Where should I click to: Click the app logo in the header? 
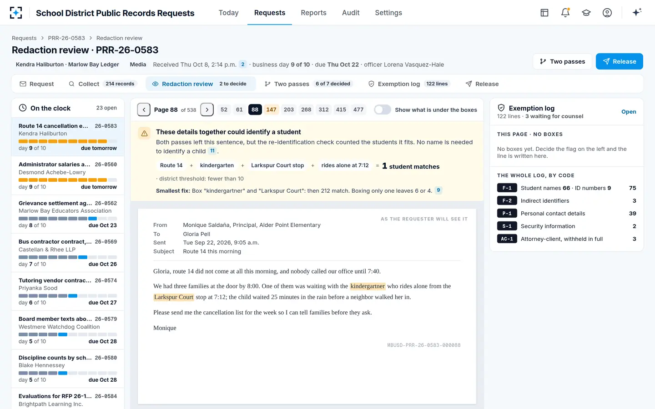16,13
